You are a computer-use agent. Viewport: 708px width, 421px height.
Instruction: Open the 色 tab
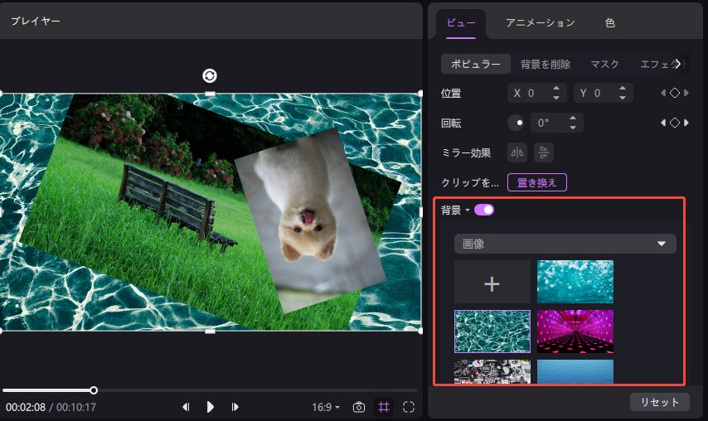point(610,22)
